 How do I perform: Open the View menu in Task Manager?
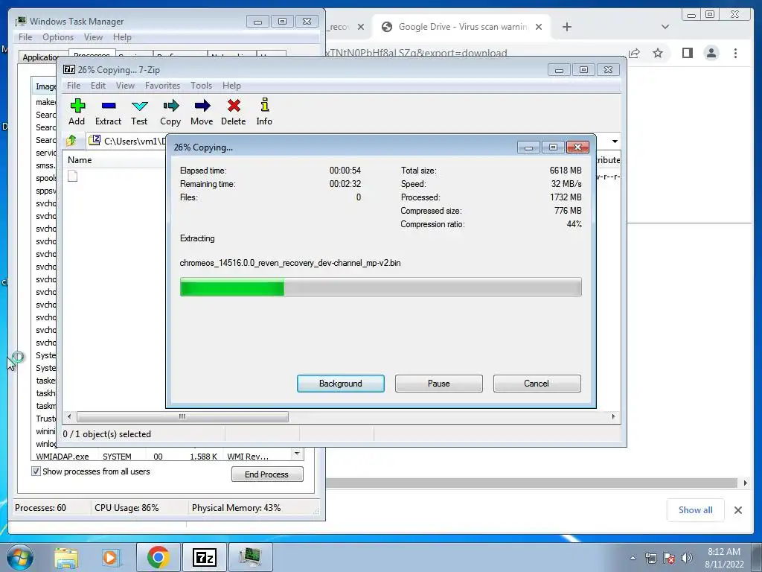point(93,37)
